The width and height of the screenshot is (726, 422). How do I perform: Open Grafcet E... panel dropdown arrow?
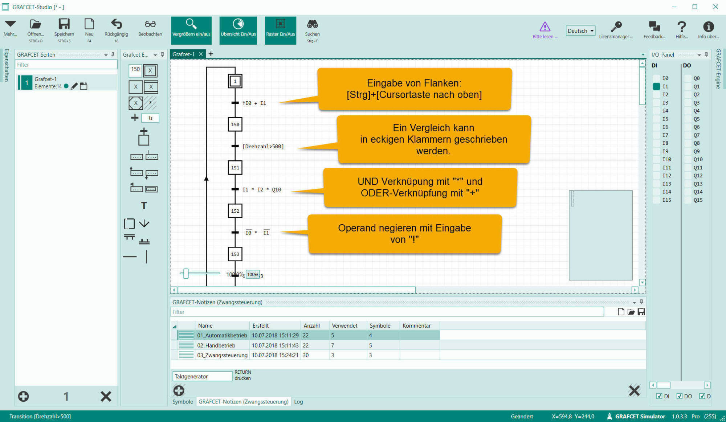(x=155, y=55)
